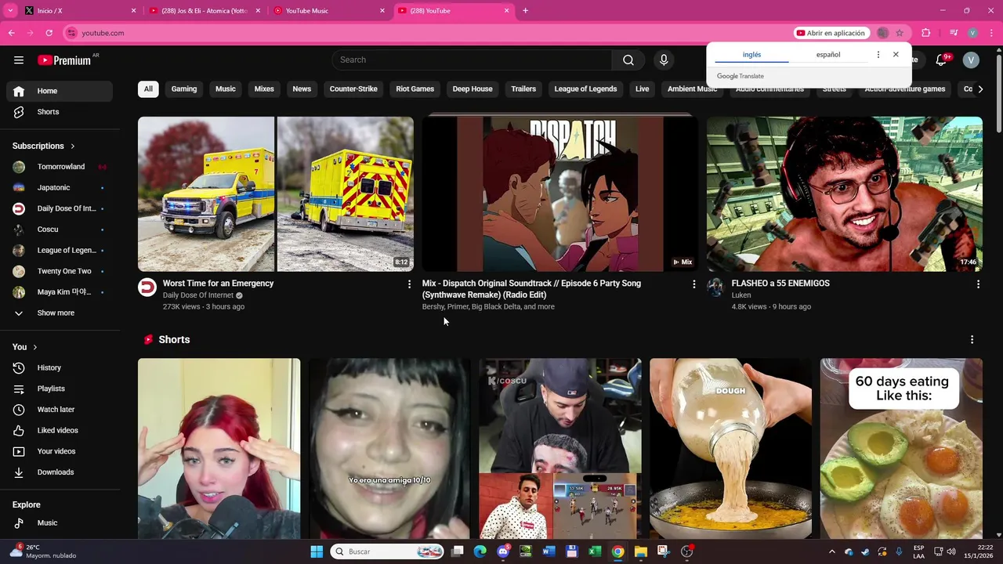Open Excel from the taskbar
The height and width of the screenshot is (564, 1003).
coord(595,552)
